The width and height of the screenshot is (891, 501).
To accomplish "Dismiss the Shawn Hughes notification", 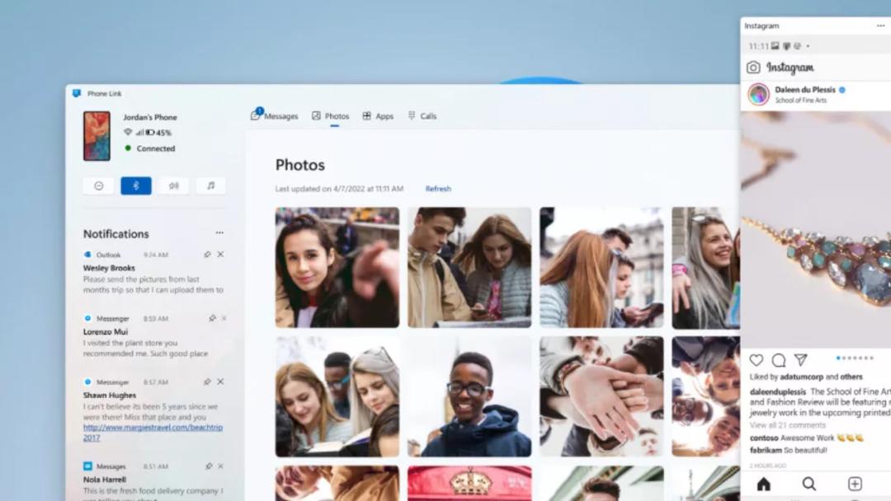I will pyautogui.click(x=220, y=382).
